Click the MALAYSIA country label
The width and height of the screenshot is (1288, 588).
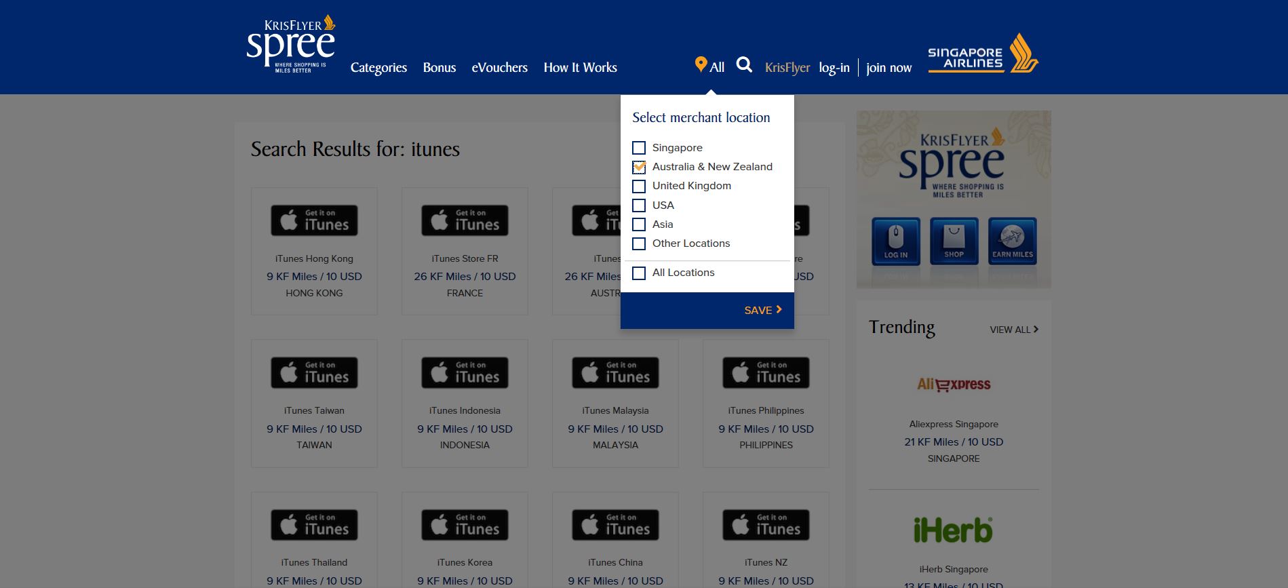[615, 445]
